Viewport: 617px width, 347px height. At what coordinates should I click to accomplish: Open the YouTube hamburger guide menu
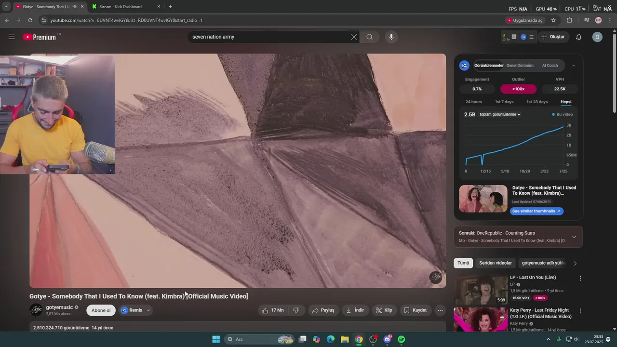12,37
